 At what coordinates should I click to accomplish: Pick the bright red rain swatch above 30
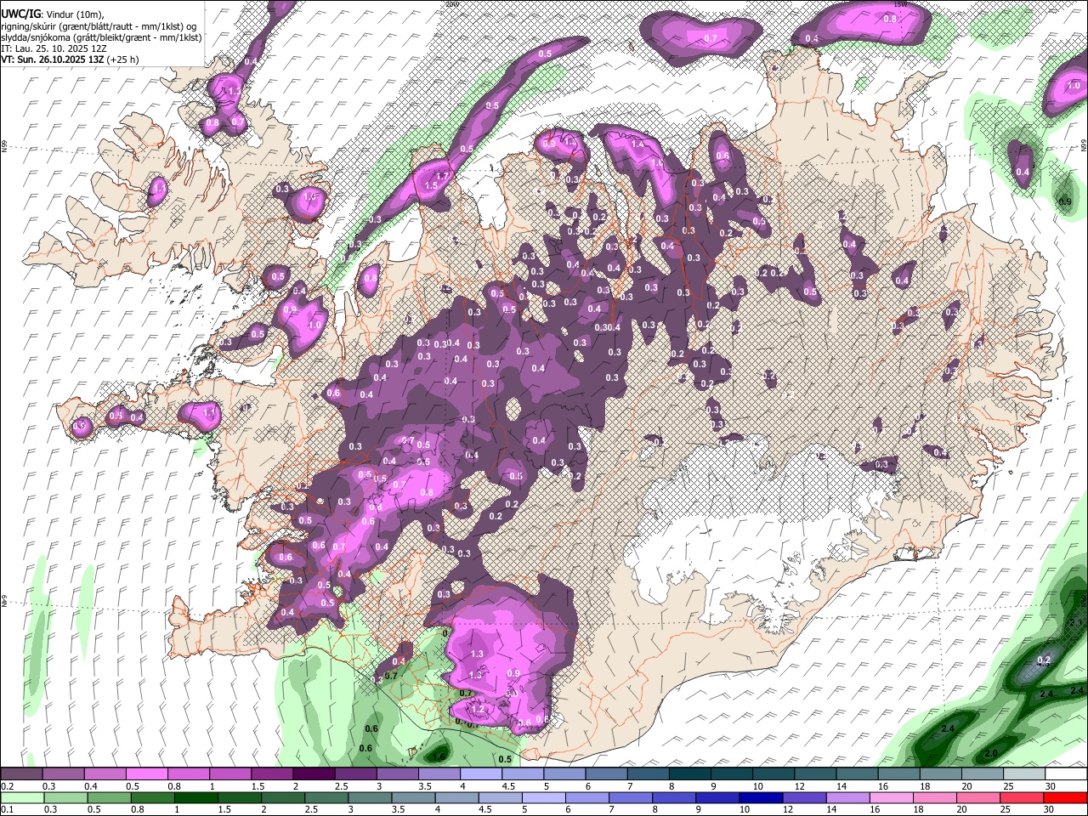tap(1066, 797)
